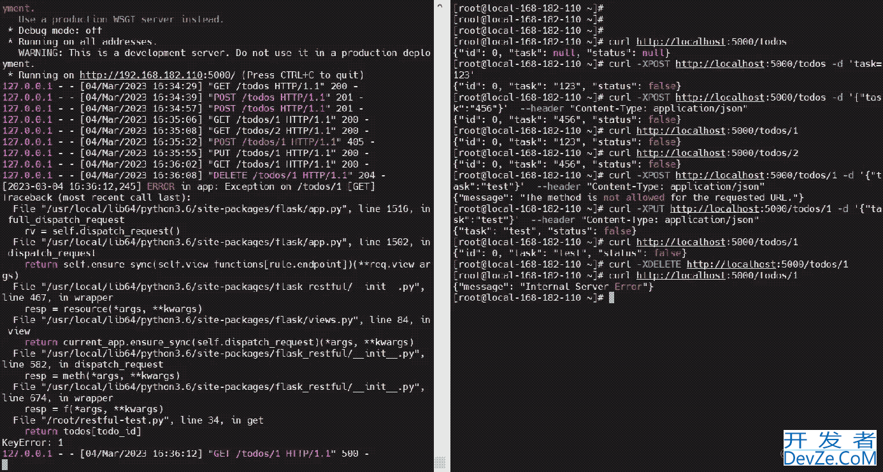Click the 16:36:08 "DELETE /todos/1" 204 log line

pos(194,175)
